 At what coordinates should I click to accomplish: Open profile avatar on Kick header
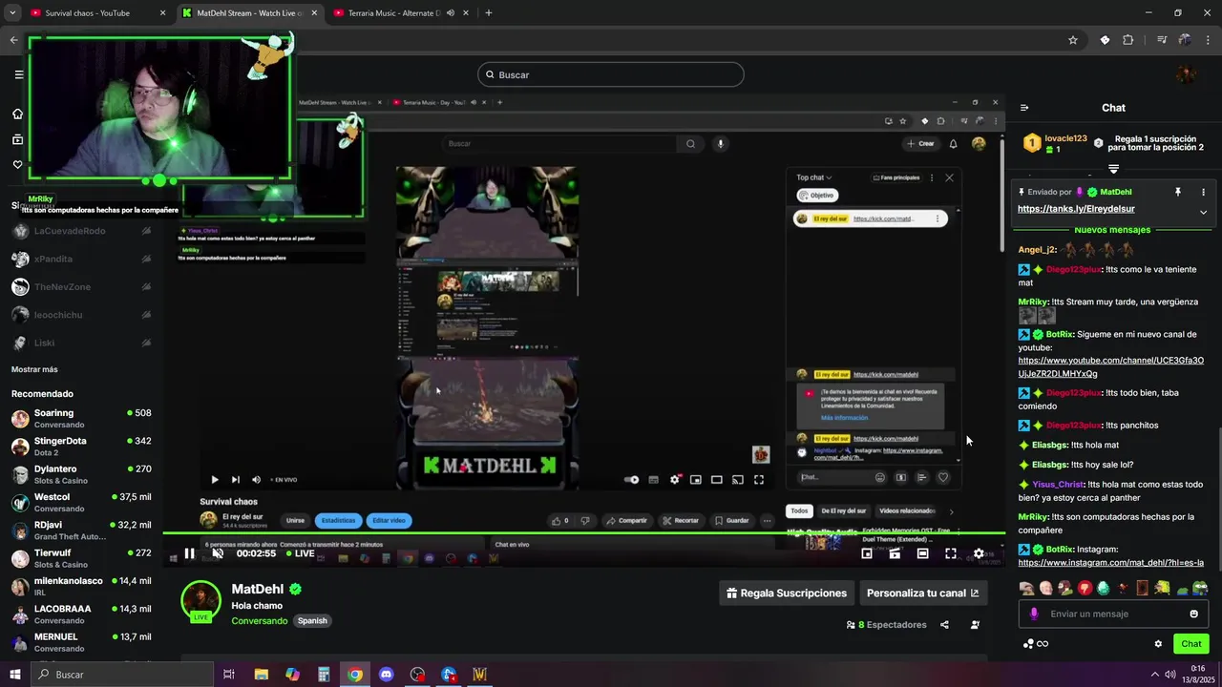click(x=1186, y=74)
